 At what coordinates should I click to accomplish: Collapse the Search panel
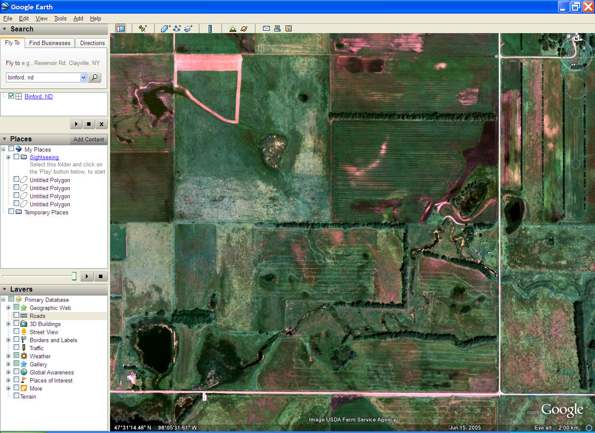tap(5, 29)
